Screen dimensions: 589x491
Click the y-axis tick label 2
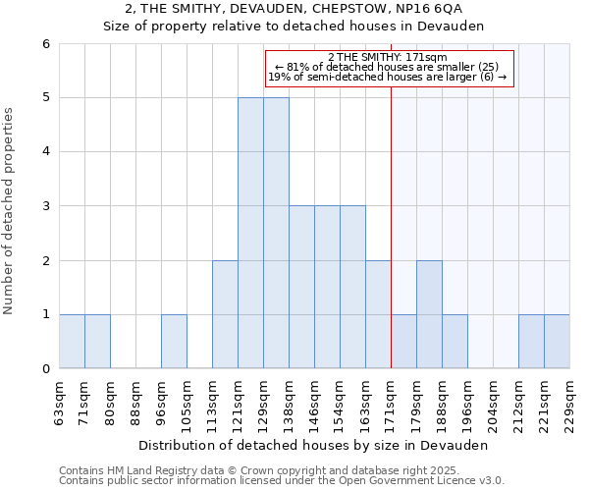click(x=46, y=260)
